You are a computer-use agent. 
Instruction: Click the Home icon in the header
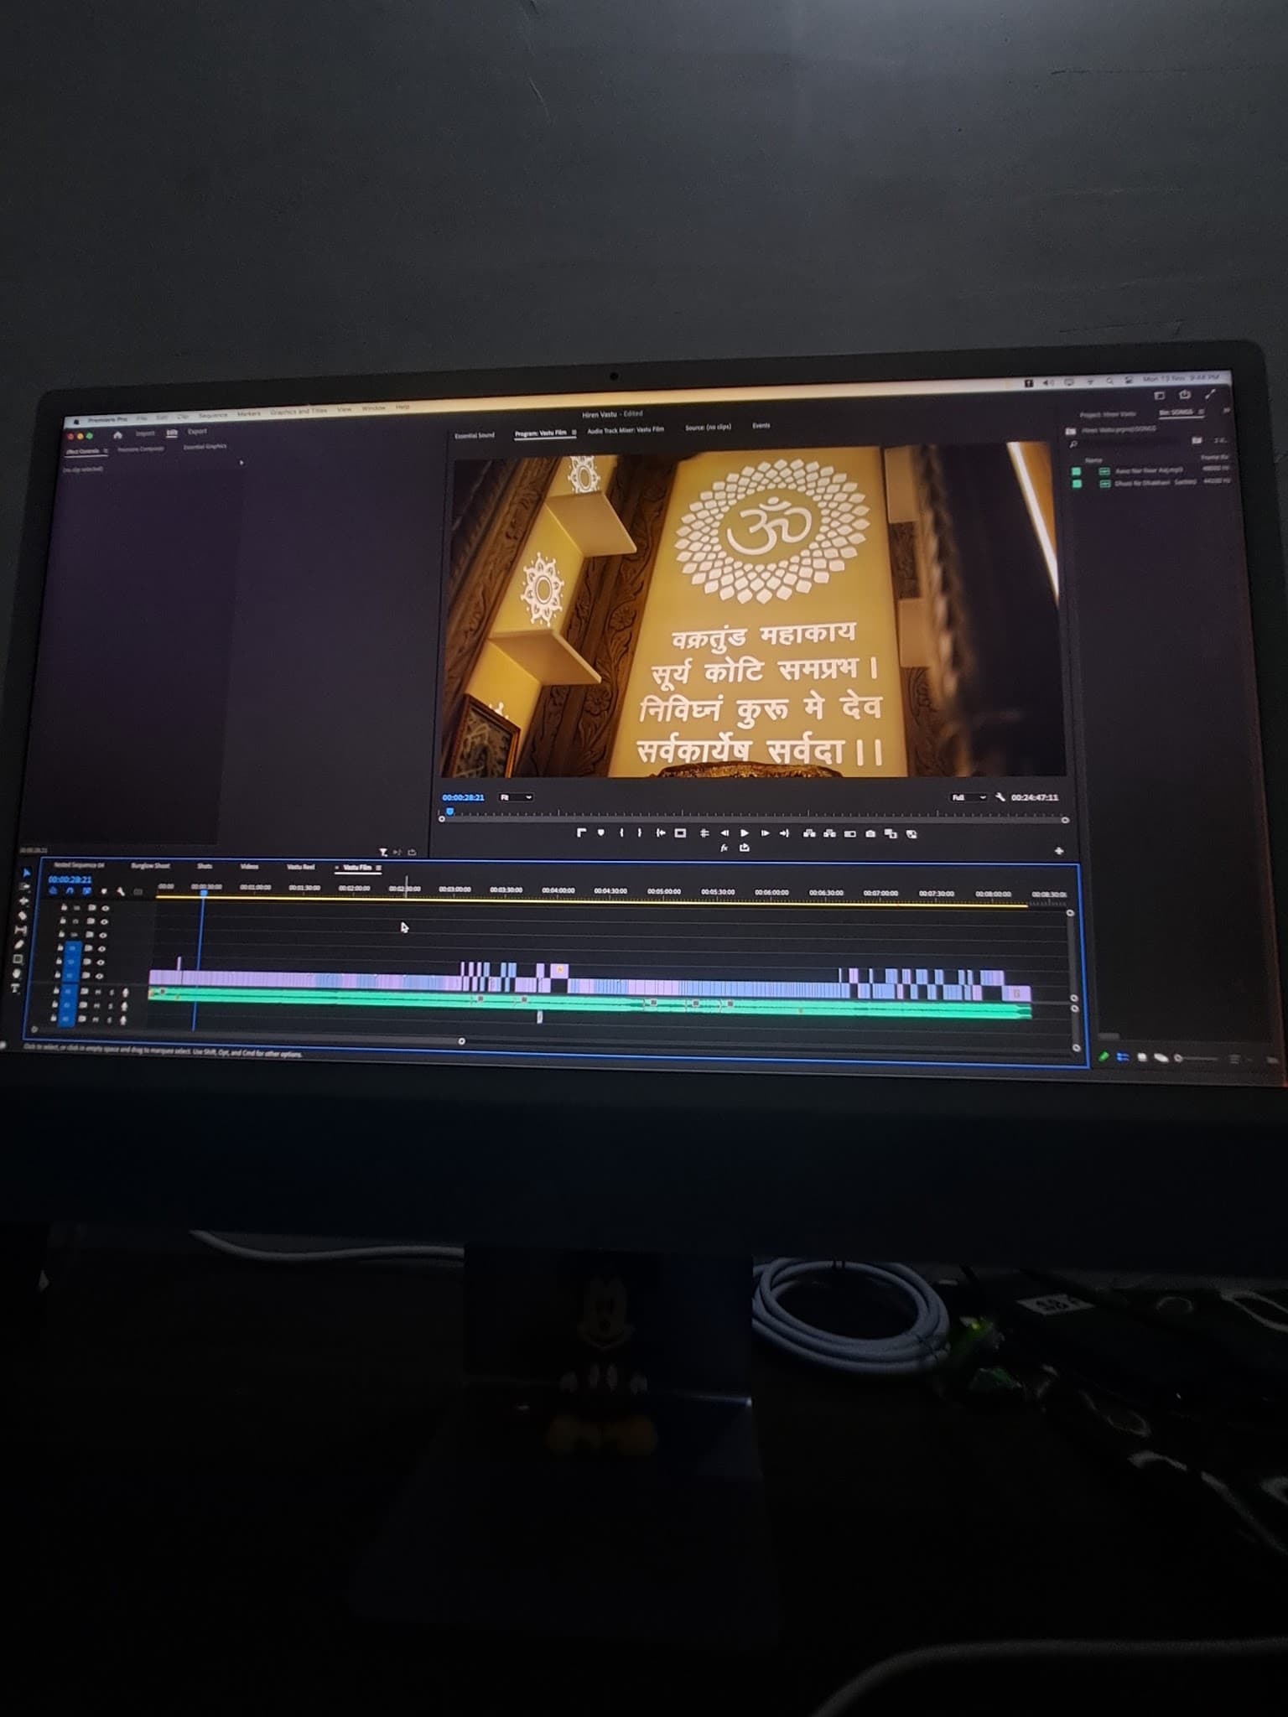pos(117,434)
